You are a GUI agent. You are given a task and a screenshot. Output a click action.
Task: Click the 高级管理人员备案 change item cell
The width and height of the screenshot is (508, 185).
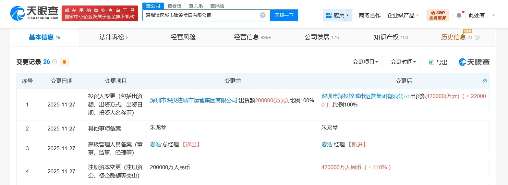coord(115,148)
